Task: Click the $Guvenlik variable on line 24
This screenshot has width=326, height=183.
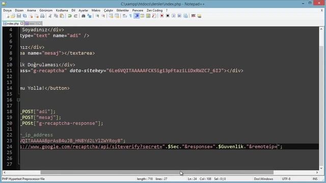Action: tap(231, 147)
